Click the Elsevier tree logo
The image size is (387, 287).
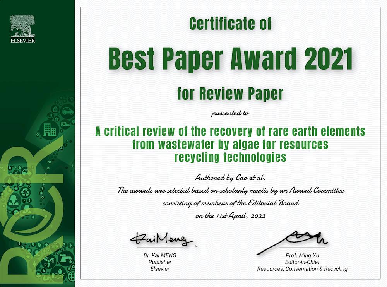click(23, 25)
